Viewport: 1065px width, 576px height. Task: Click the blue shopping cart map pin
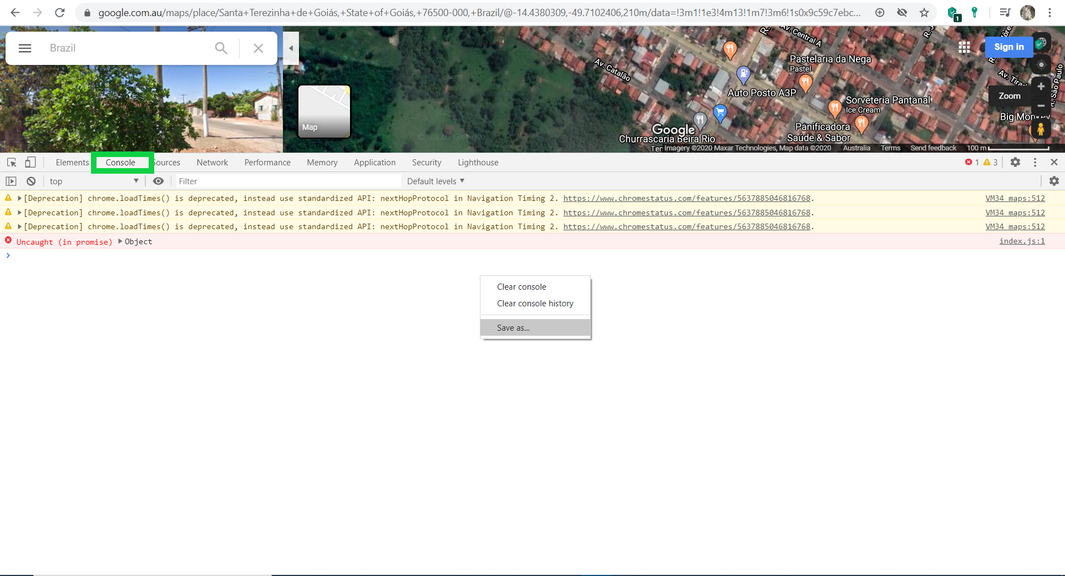click(x=720, y=113)
